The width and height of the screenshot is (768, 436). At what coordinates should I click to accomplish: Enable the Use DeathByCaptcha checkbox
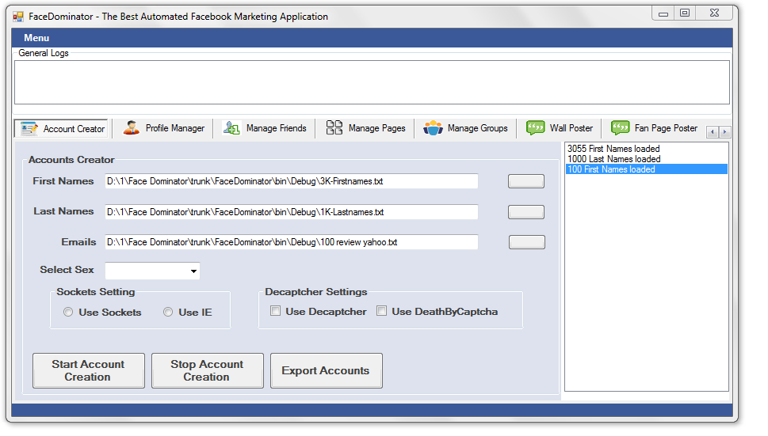tap(381, 311)
